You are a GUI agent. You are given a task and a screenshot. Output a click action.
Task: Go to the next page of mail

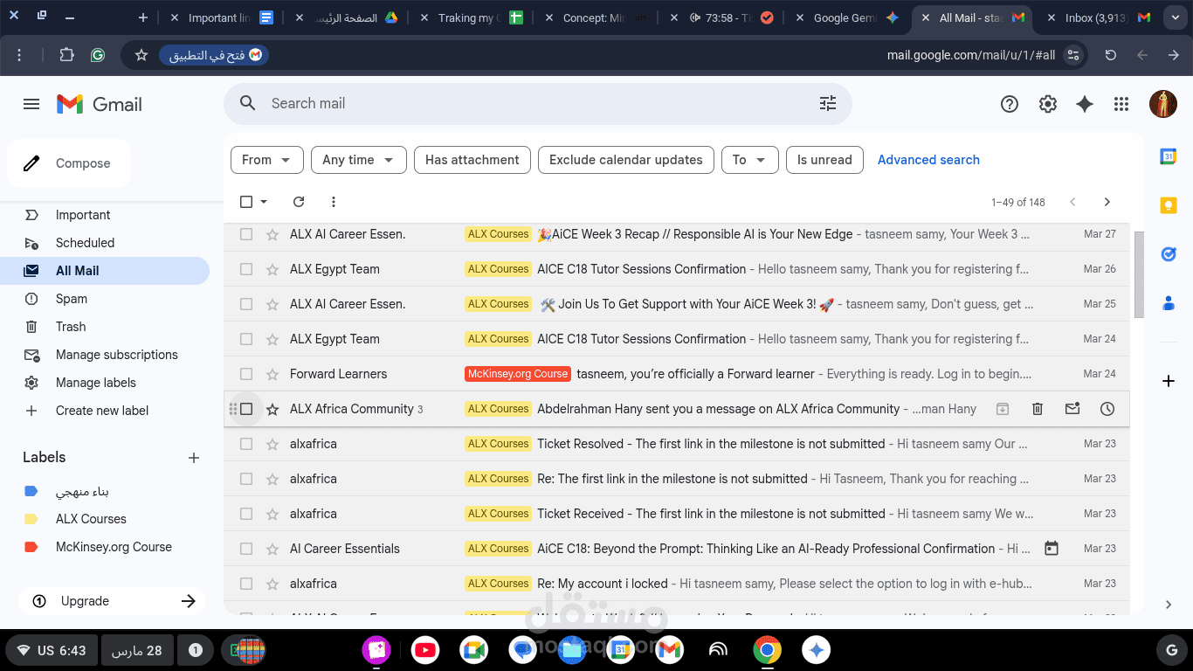pyautogui.click(x=1107, y=202)
